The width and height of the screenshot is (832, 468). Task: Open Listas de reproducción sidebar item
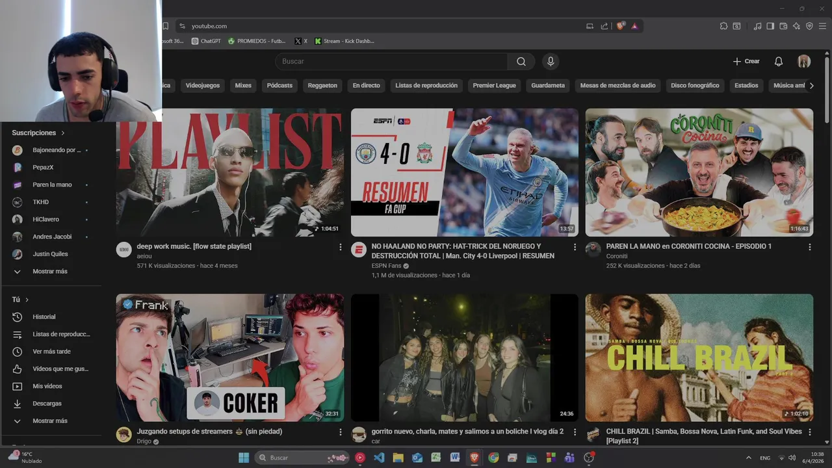[x=51, y=334]
